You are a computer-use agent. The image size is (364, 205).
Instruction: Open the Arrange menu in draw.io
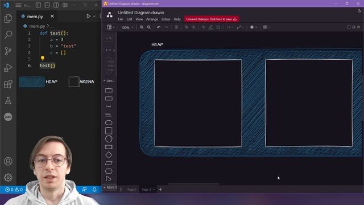[x=152, y=19]
